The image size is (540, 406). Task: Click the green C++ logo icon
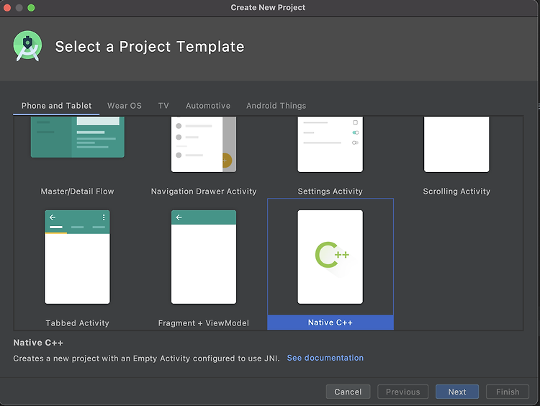click(x=332, y=255)
